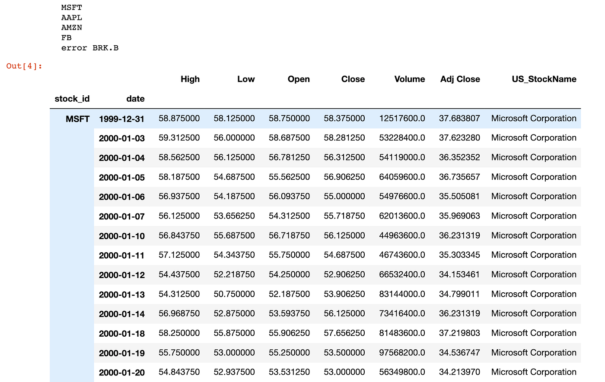Select the Volume column header
Viewport: 605px width, 382px height.
pos(410,79)
